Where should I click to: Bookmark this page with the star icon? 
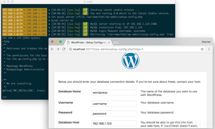pyautogui.click(x=202, y=49)
